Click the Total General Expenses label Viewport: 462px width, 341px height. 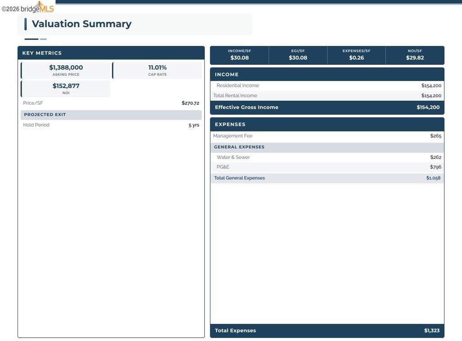239,178
